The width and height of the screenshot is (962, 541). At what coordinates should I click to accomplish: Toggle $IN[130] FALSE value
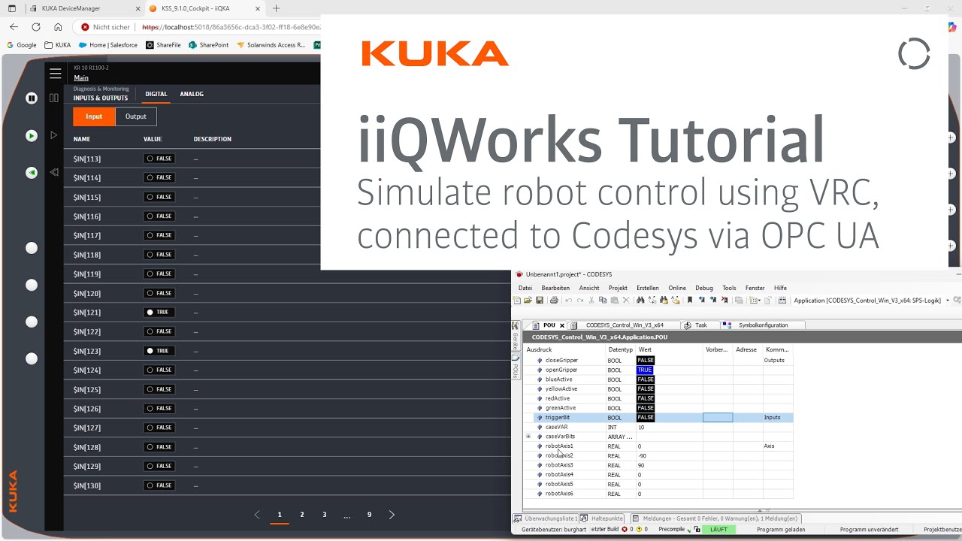pos(159,485)
